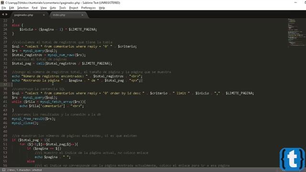Click mysql_query($sql) on line 29

(x=40, y=51)
